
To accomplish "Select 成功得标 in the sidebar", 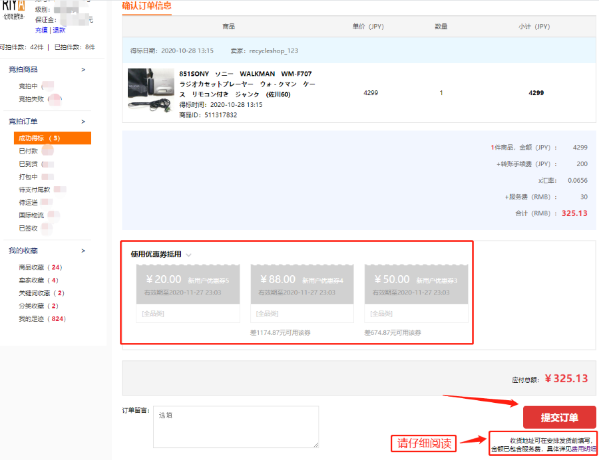I will 39,138.
